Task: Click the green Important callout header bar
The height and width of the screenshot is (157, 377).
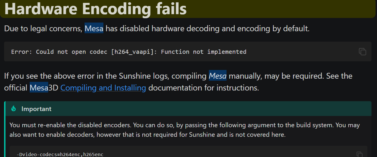Action: coord(188,109)
